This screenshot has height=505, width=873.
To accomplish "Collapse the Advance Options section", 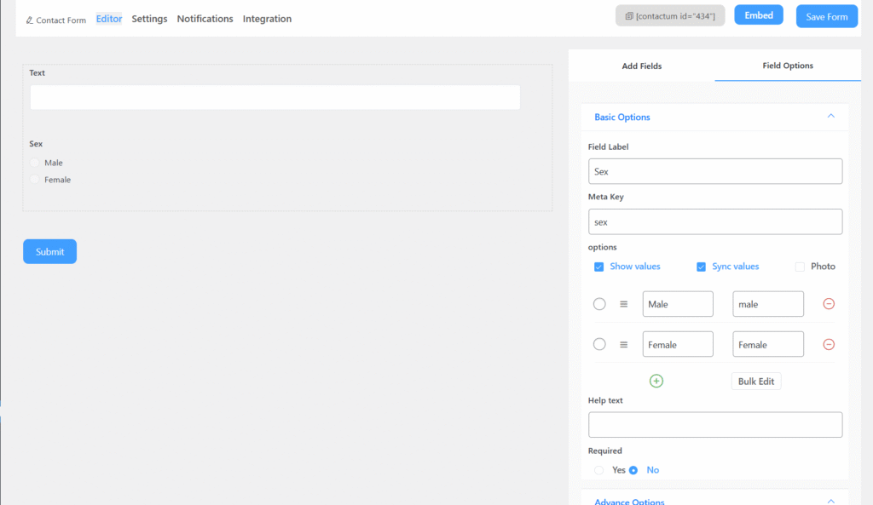I will pos(830,502).
